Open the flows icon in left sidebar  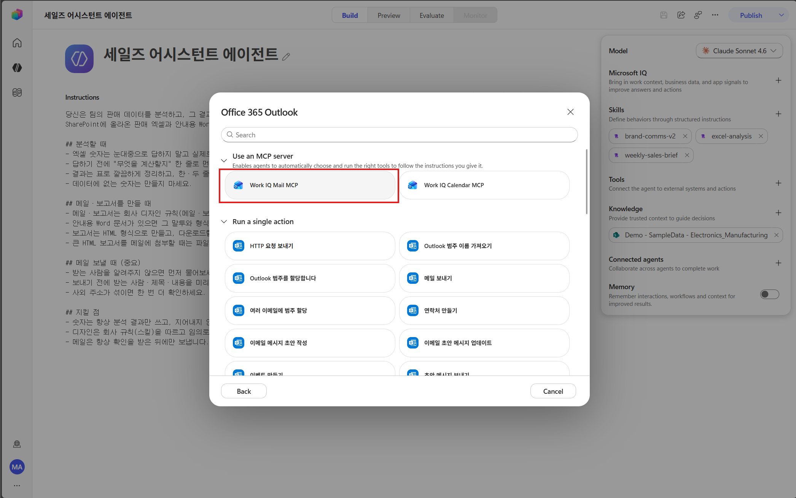click(17, 92)
